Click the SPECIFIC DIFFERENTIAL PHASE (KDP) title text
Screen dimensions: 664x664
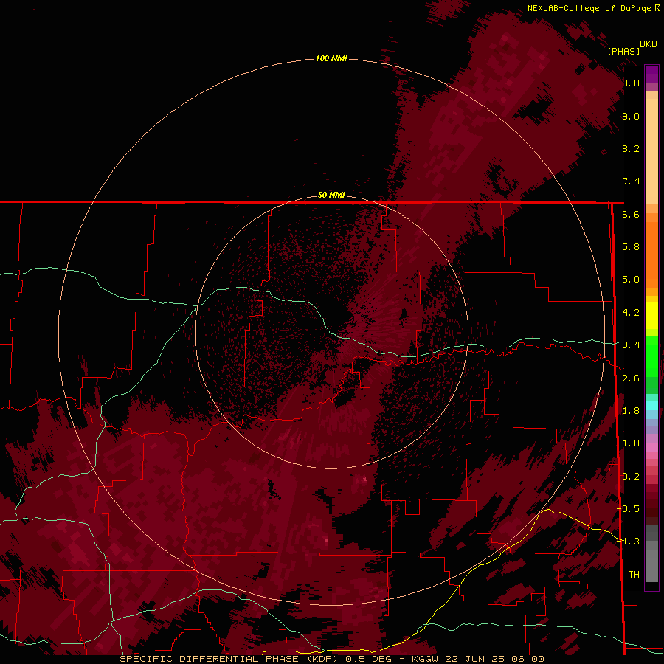pyautogui.click(x=229, y=659)
